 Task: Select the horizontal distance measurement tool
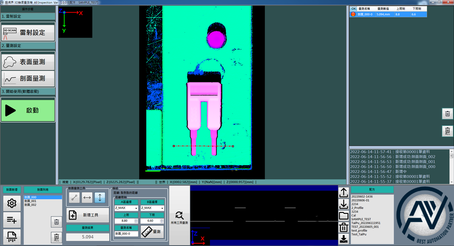tap(87, 197)
